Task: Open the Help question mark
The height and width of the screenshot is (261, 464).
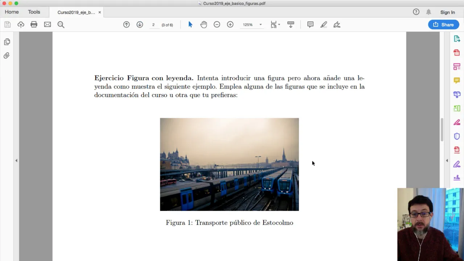Action: (416, 12)
